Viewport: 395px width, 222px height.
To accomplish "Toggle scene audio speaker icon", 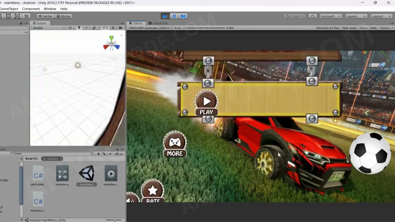I will (x=86, y=28).
